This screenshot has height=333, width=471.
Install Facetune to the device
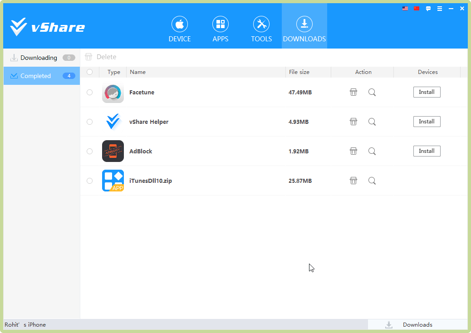pyautogui.click(x=427, y=92)
